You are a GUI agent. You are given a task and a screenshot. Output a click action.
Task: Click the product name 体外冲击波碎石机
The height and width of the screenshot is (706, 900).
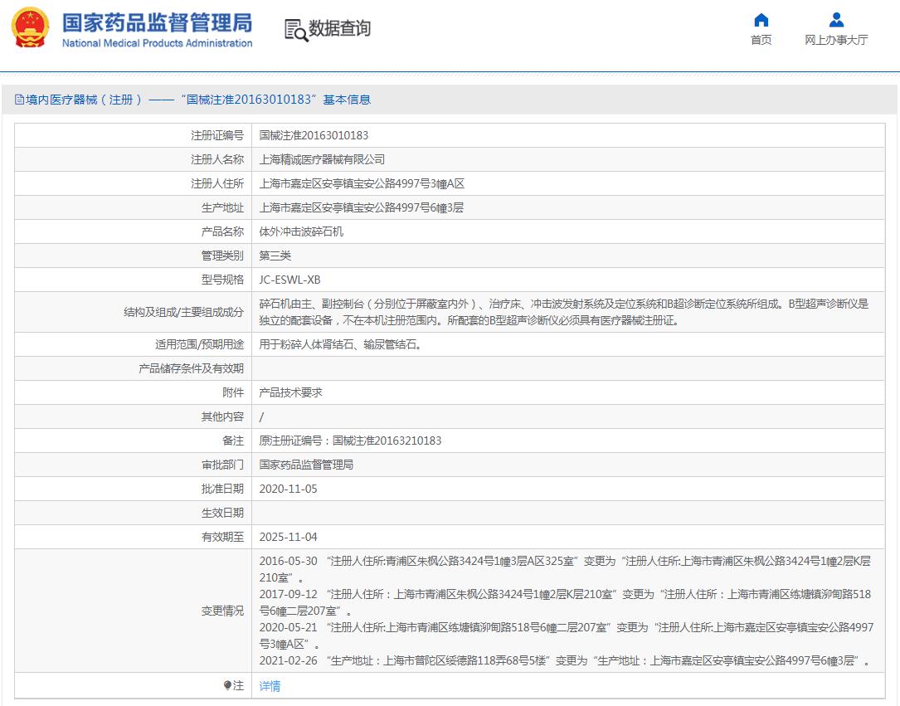301,232
